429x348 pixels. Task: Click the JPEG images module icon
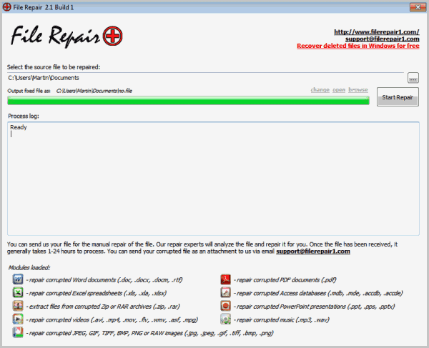point(18,332)
